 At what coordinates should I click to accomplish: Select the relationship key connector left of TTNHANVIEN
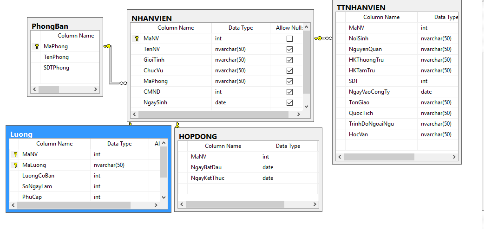pyautogui.click(x=319, y=38)
